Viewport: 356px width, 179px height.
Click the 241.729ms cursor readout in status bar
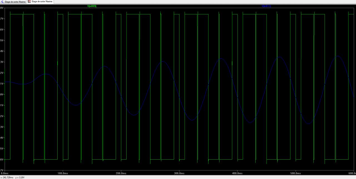(x=7, y=177)
